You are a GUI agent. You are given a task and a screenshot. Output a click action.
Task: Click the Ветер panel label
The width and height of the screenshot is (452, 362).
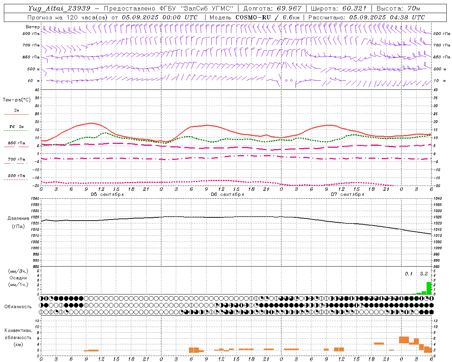[x=32, y=27]
